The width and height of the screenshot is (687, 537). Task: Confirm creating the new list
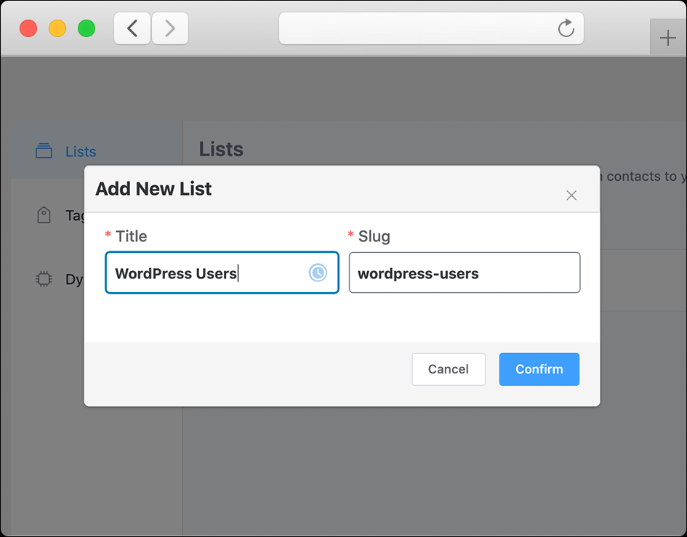click(x=539, y=369)
